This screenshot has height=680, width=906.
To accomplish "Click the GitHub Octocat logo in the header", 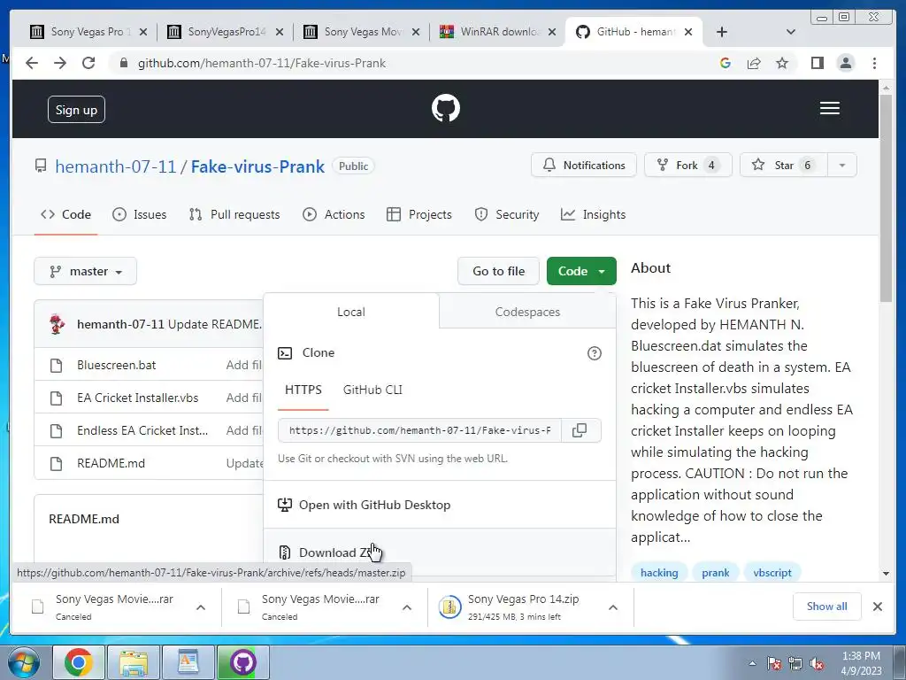I will [x=446, y=108].
